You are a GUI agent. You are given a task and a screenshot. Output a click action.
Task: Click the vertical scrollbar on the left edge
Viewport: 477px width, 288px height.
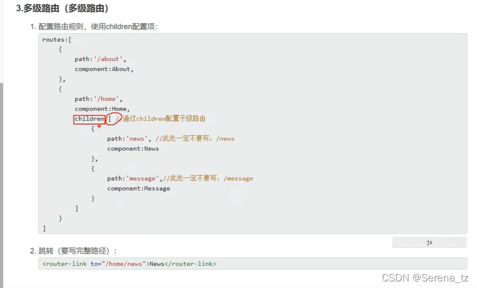[2, 185]
